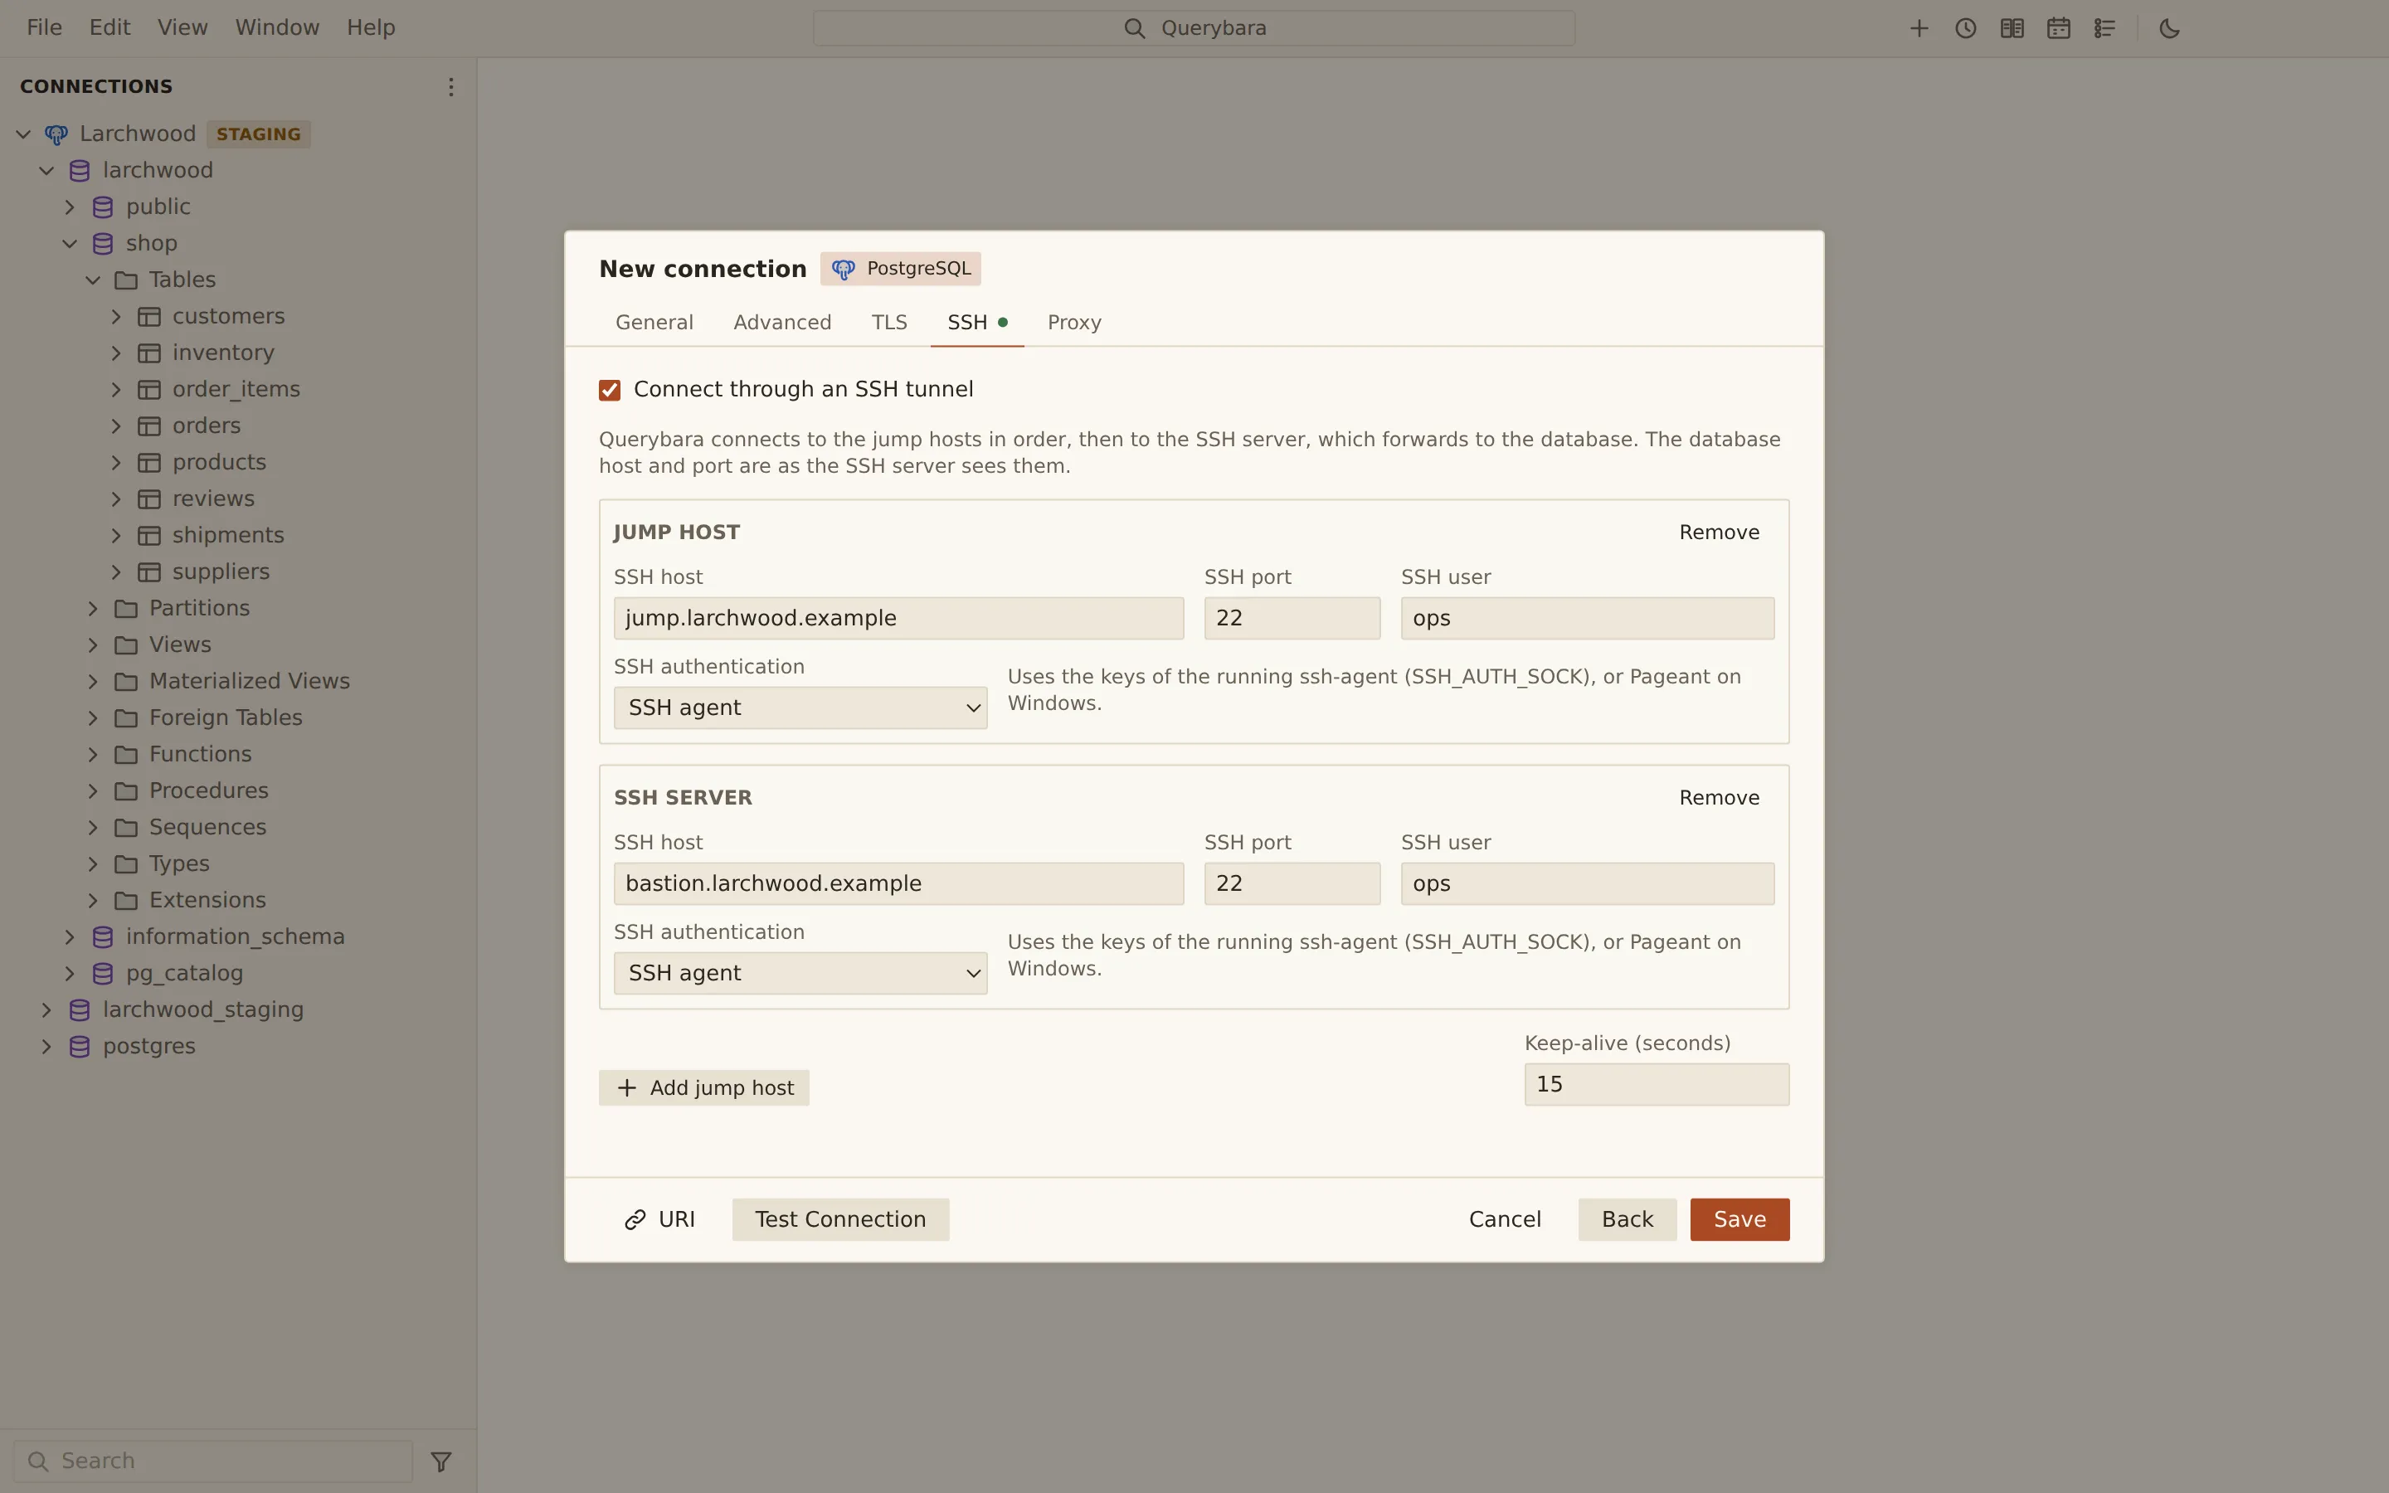Collapse the Tables folder

tap(93, 280)
